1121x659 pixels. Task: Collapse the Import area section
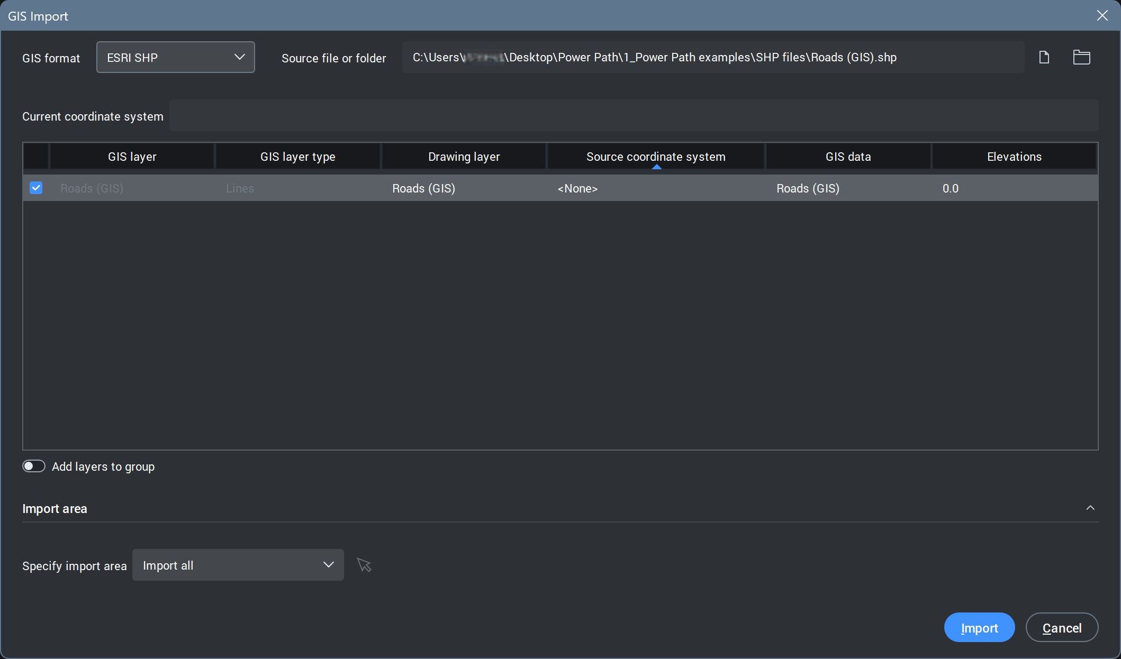[1090, 508]
